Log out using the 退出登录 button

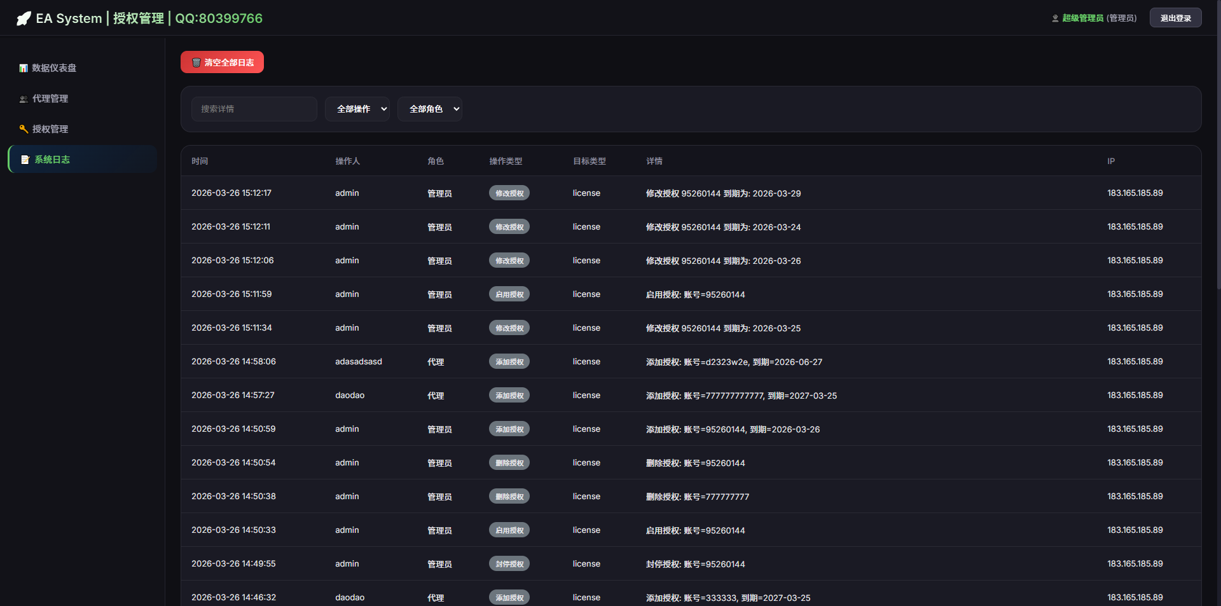[1175, 18]
